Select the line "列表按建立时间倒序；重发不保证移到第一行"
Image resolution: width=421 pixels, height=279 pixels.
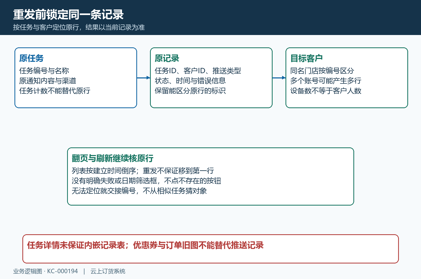click(143, 171)
